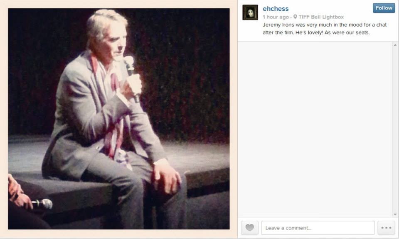
Task: Click the location pin icon
Action: point(295,17)
